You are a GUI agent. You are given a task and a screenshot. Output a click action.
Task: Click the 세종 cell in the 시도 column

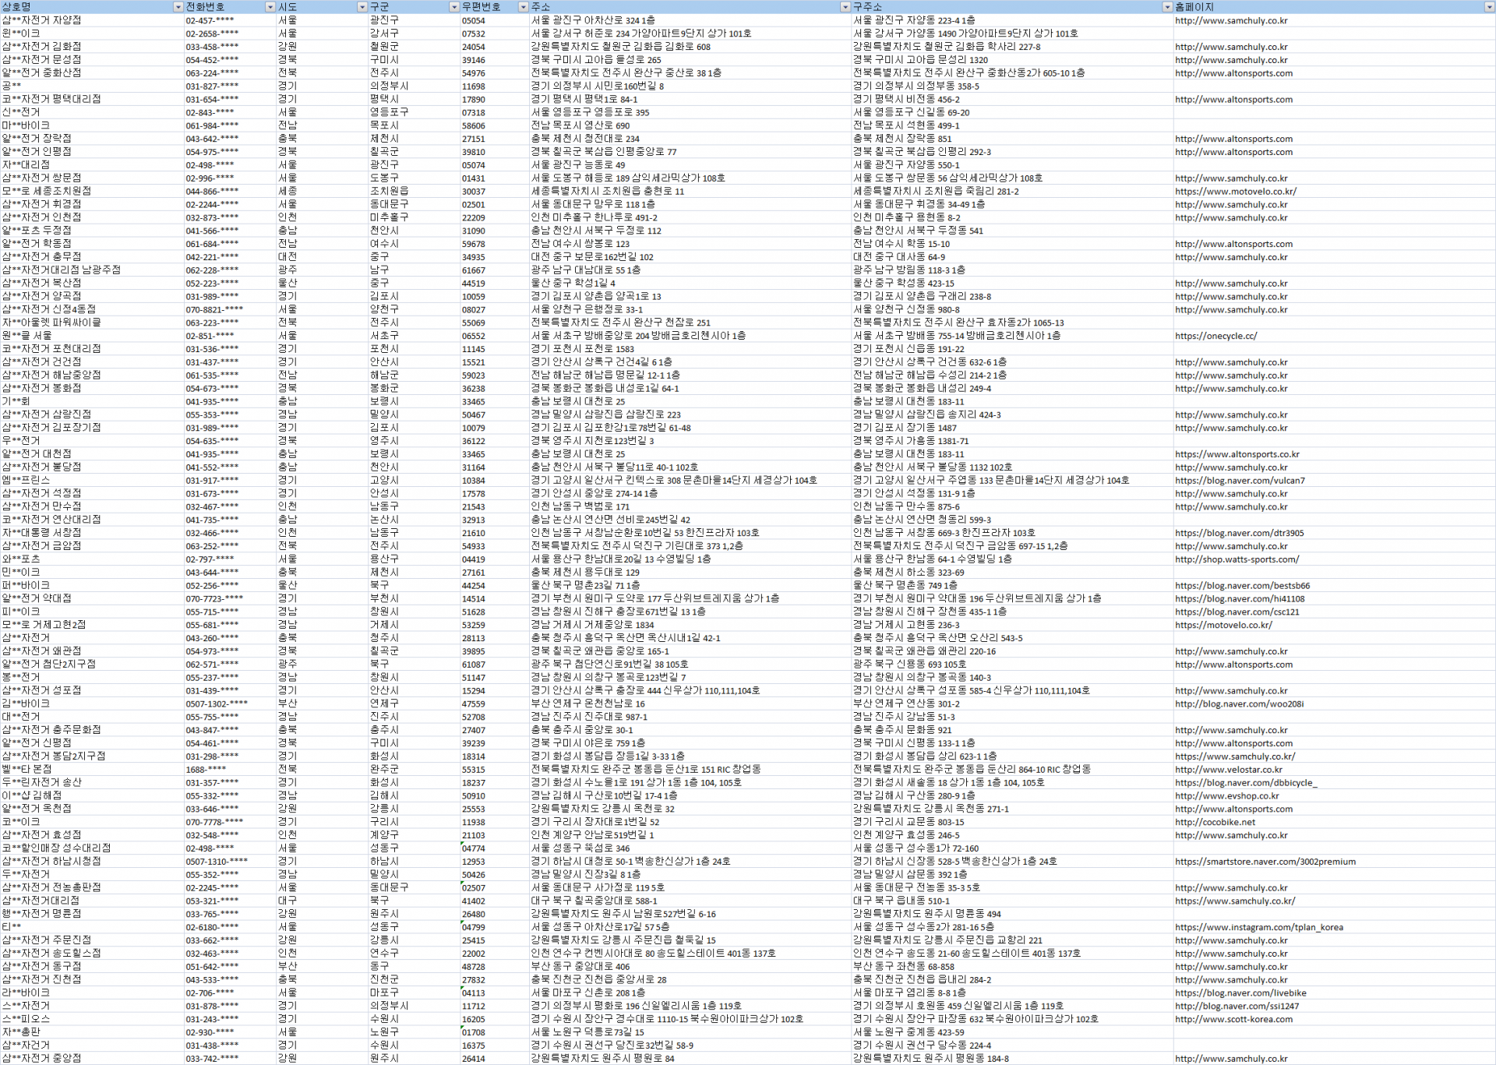point(287,191)
